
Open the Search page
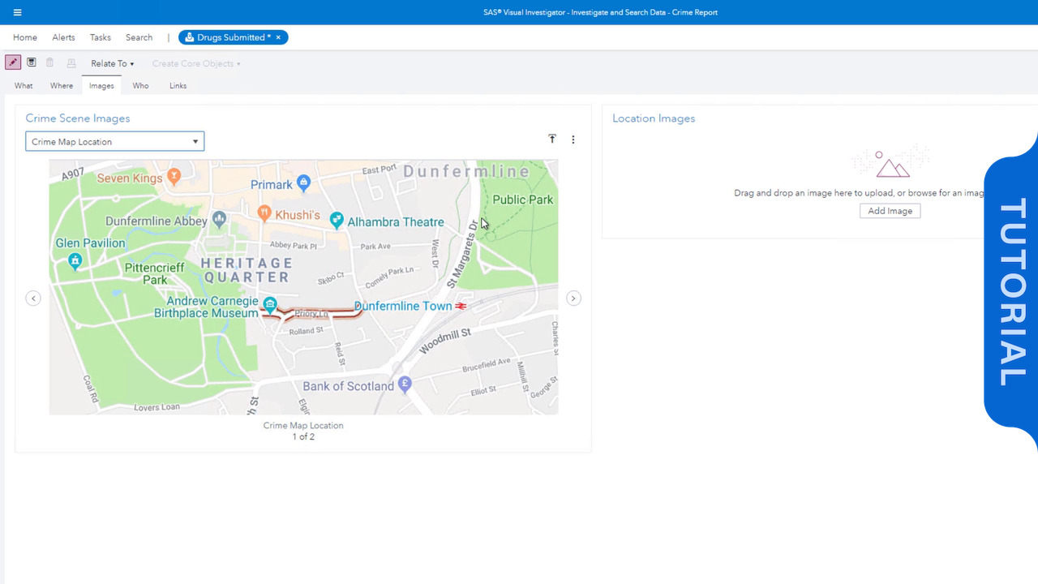139,37
